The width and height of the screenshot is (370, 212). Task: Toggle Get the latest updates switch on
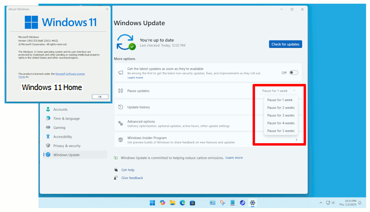pos(294,73)
